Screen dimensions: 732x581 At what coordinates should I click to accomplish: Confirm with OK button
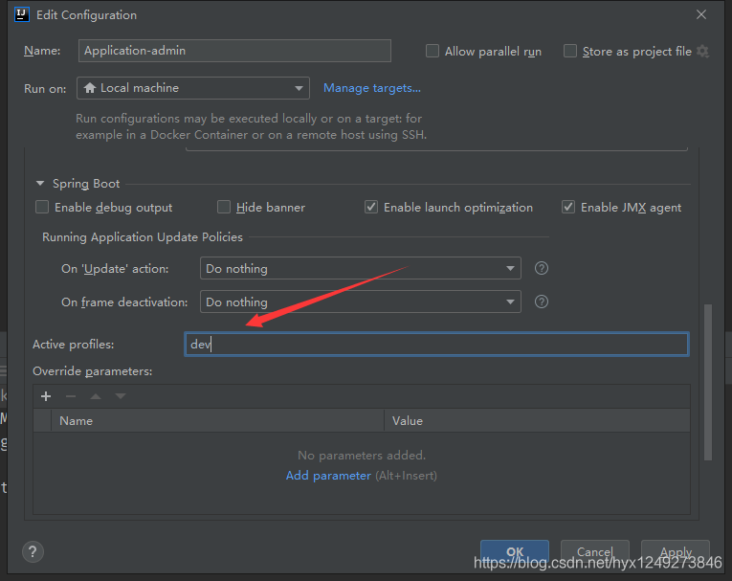coord(515,552)
